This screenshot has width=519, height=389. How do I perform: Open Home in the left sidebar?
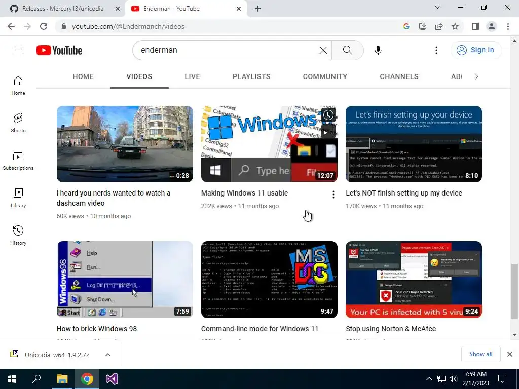[x=18, y=85]
